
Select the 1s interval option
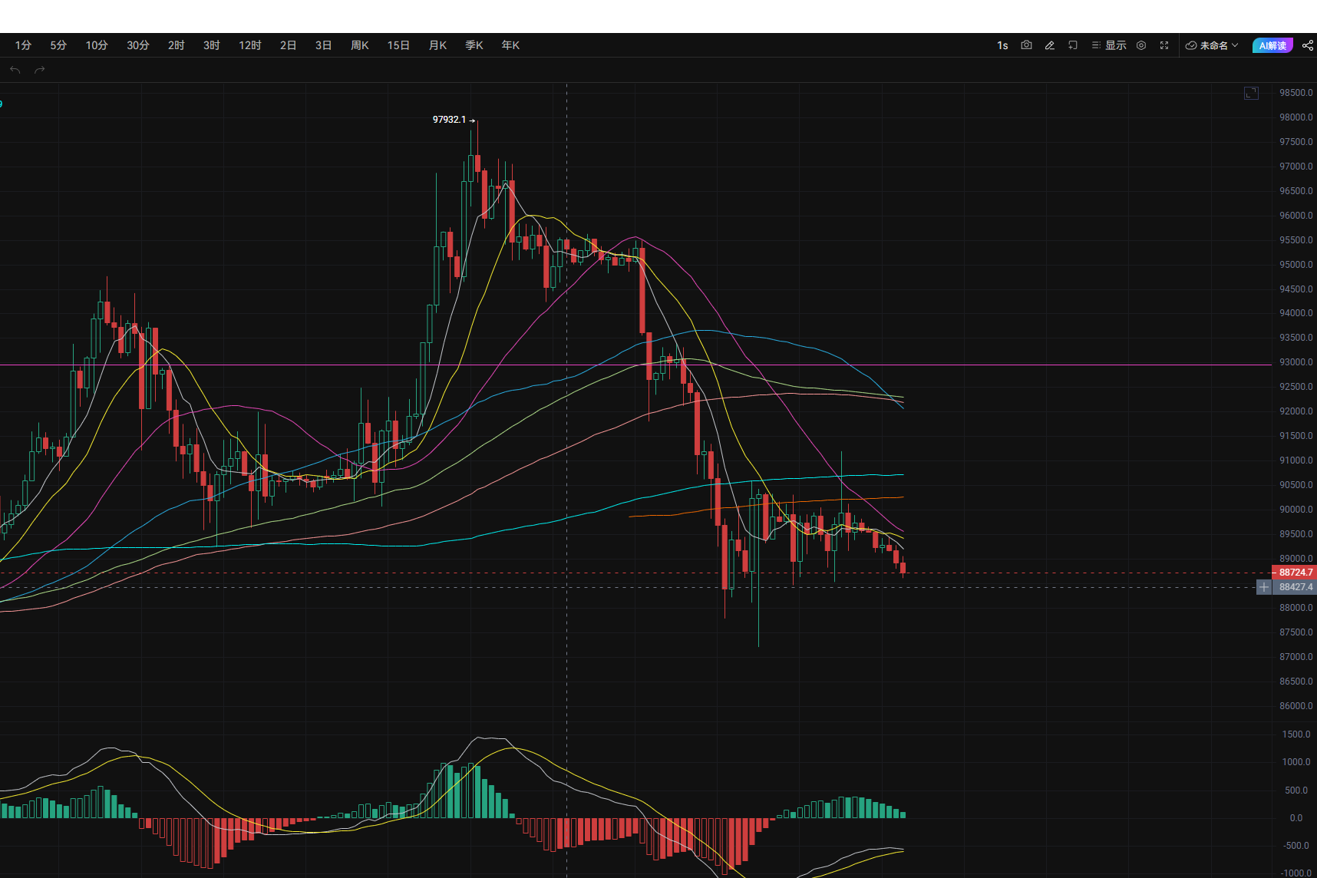[1002, 45]
